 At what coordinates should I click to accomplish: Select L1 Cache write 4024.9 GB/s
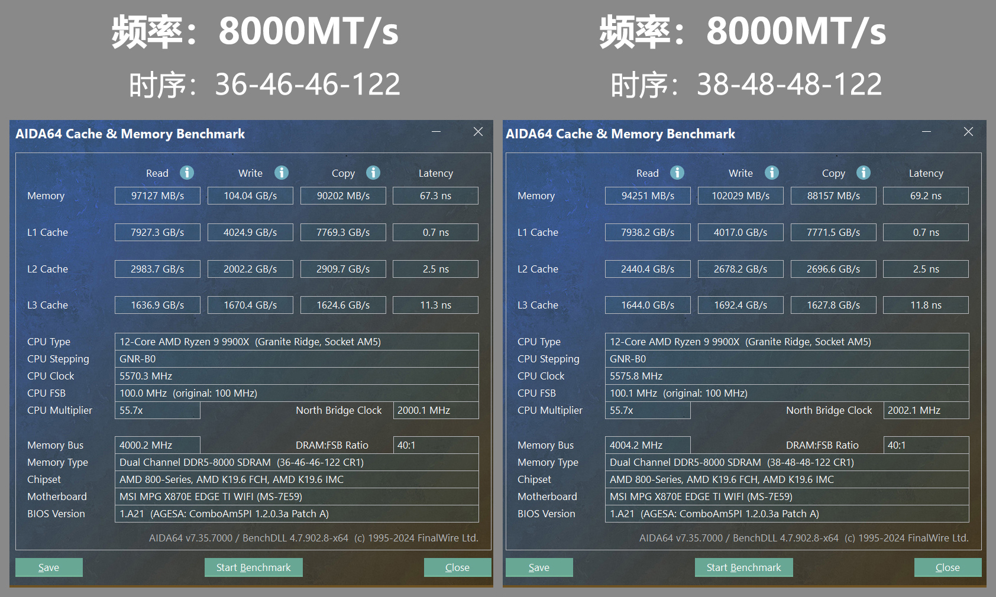(x=250, y=232)
